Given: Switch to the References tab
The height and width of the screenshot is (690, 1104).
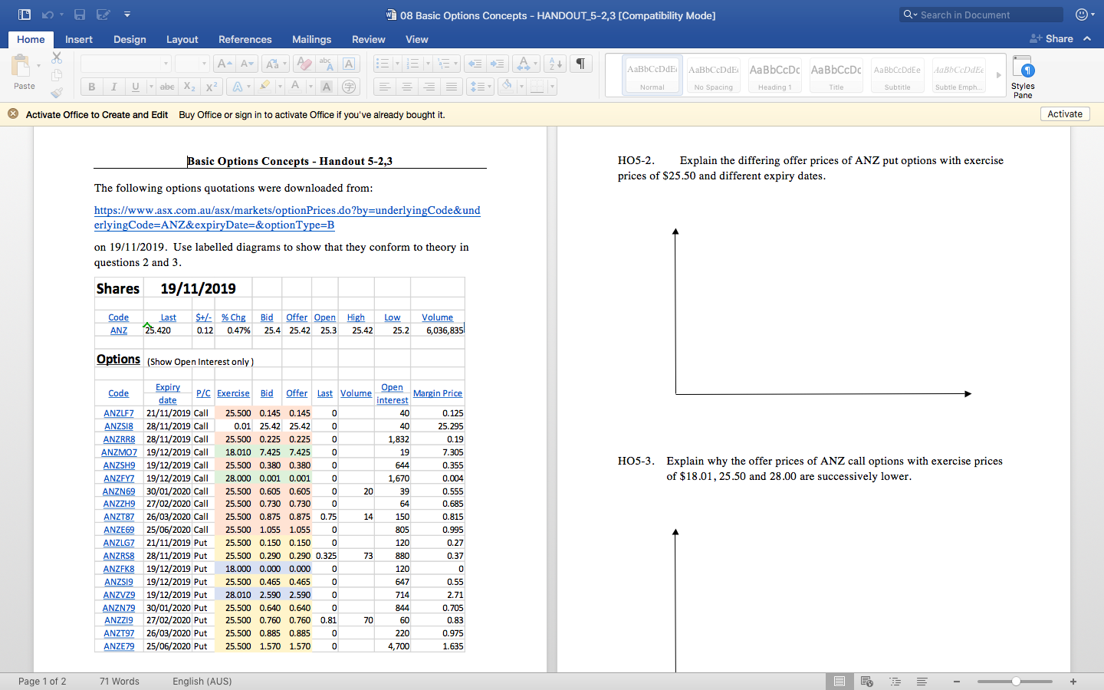Looking at the screenshot, I should click(x=245, y=39).
